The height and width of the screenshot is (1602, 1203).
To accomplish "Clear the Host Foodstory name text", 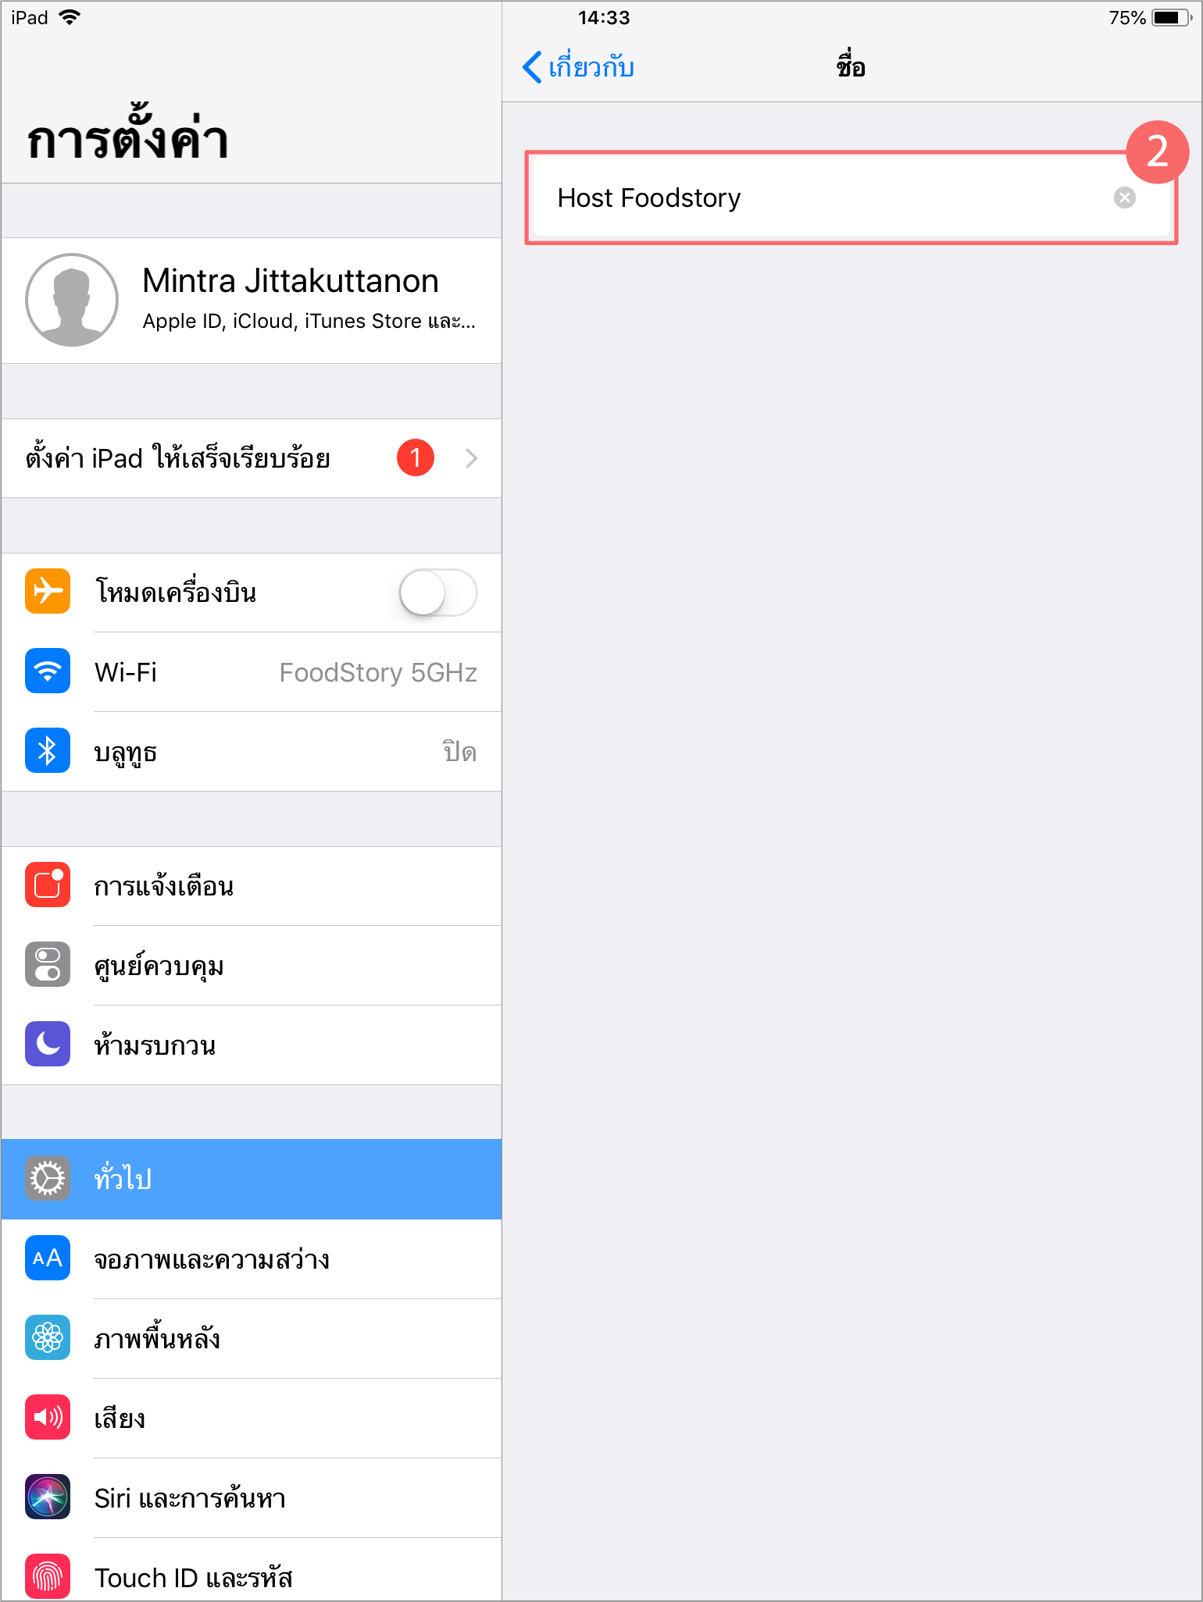I will point(1125,198).
